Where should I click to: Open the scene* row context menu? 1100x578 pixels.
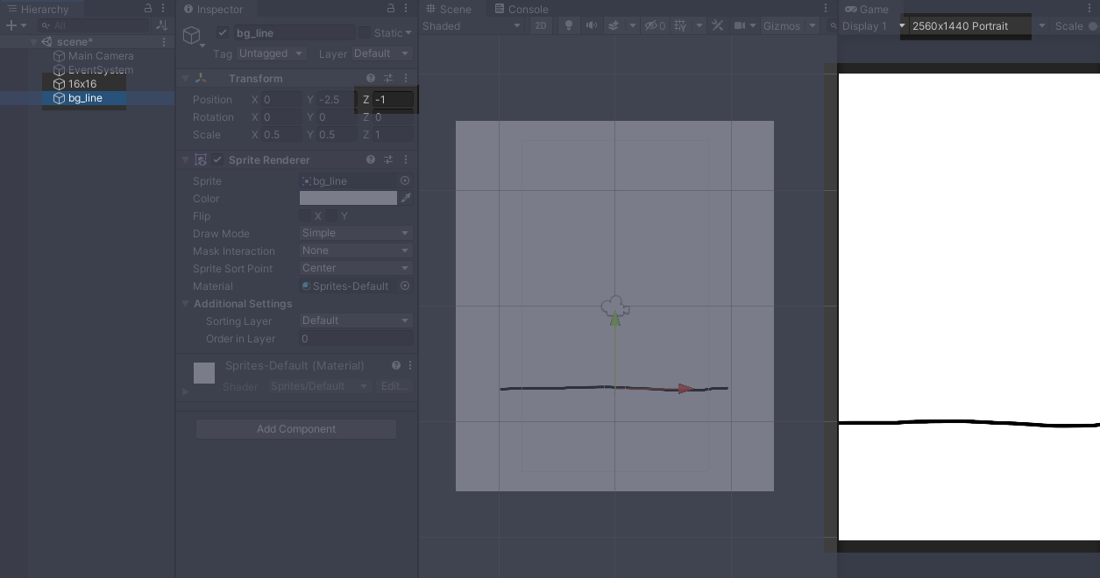click(164, 41)
